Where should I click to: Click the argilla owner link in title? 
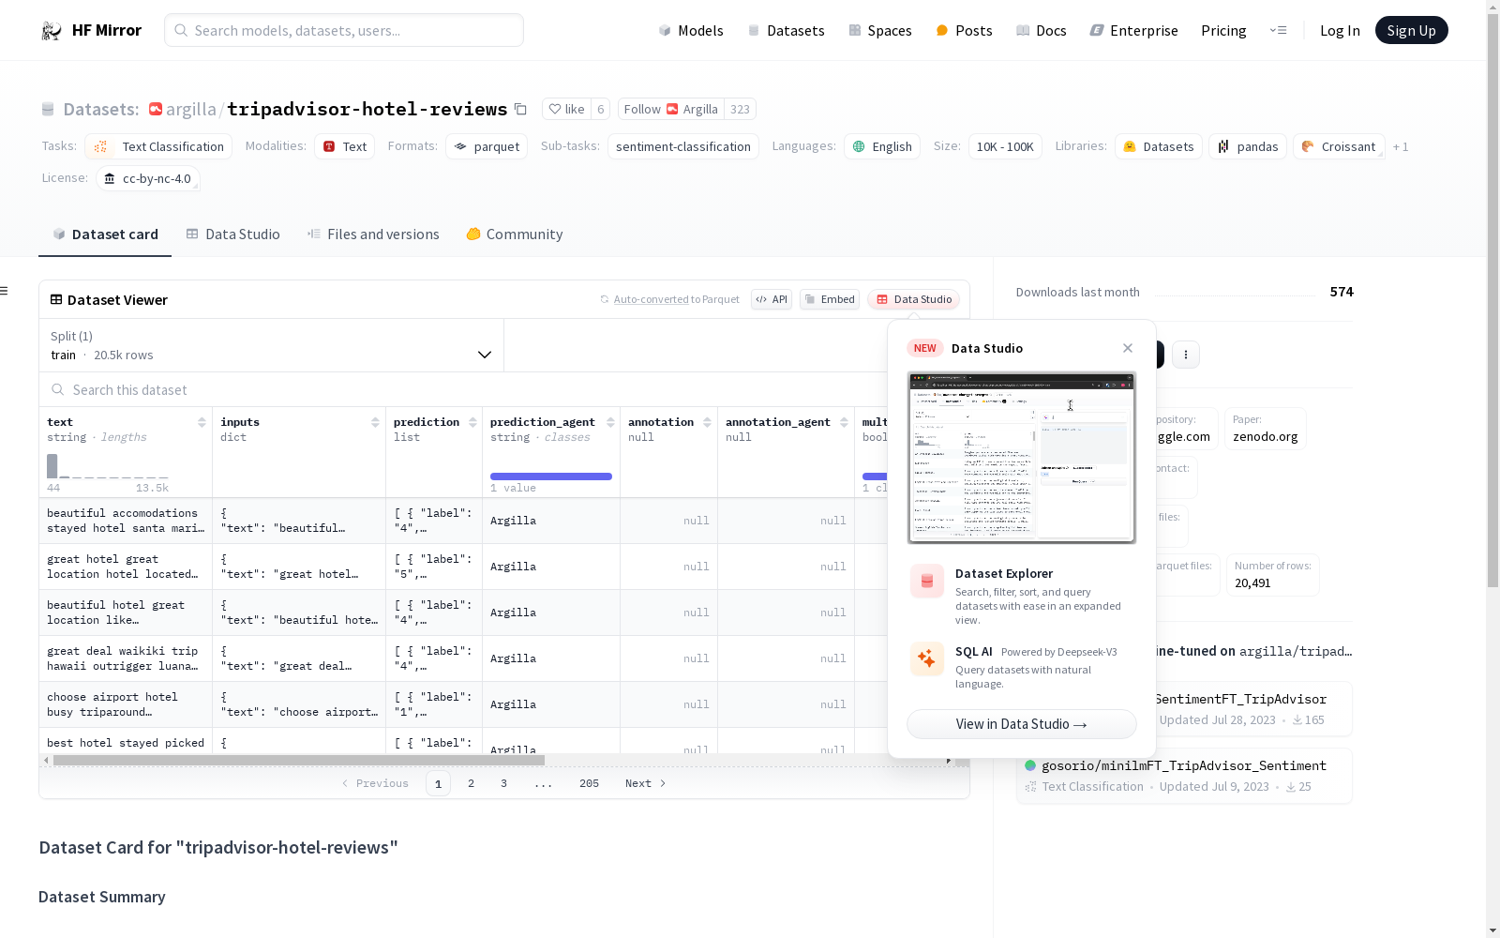(x=191, y=110)
